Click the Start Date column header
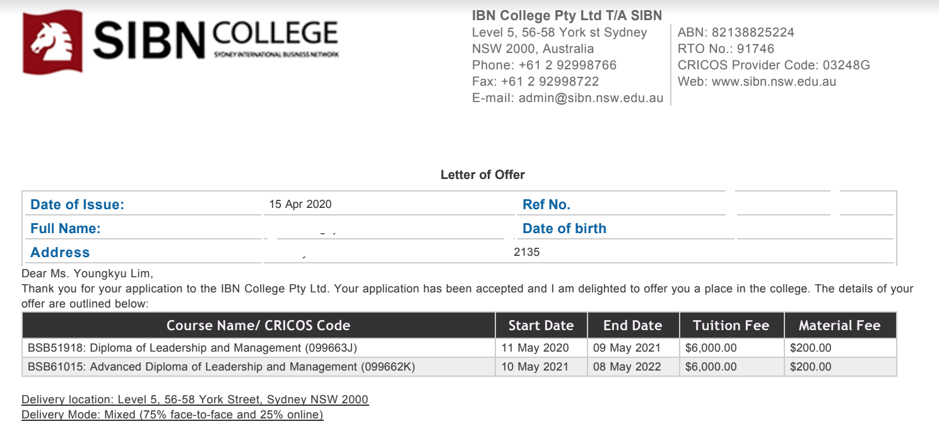 pos(541,325)
